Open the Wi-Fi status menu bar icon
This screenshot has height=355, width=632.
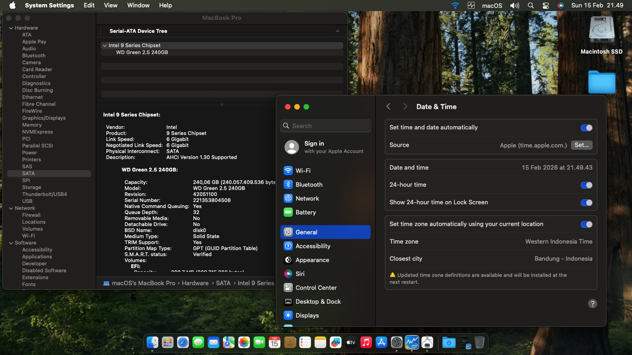click(455, 6)
